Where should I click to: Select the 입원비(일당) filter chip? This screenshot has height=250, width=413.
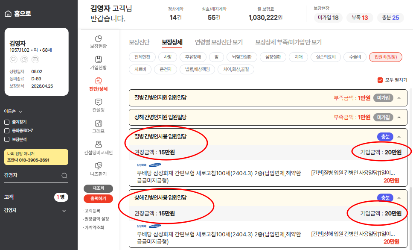click(385, 56)
